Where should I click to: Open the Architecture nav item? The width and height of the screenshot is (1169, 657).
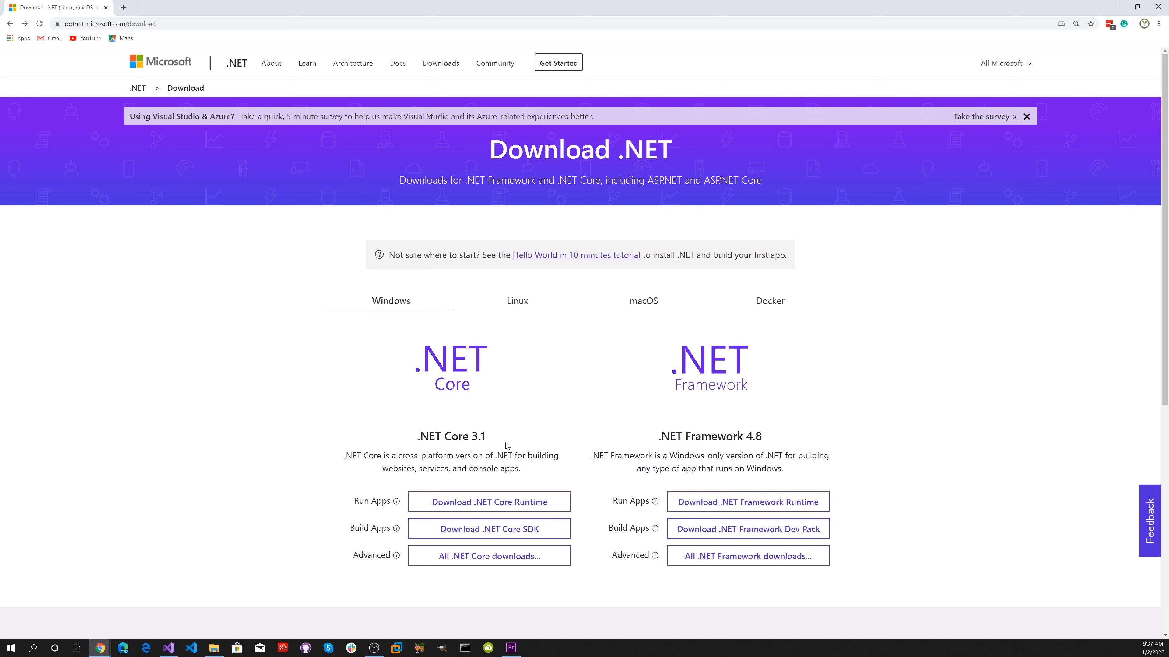coord(353,63)
